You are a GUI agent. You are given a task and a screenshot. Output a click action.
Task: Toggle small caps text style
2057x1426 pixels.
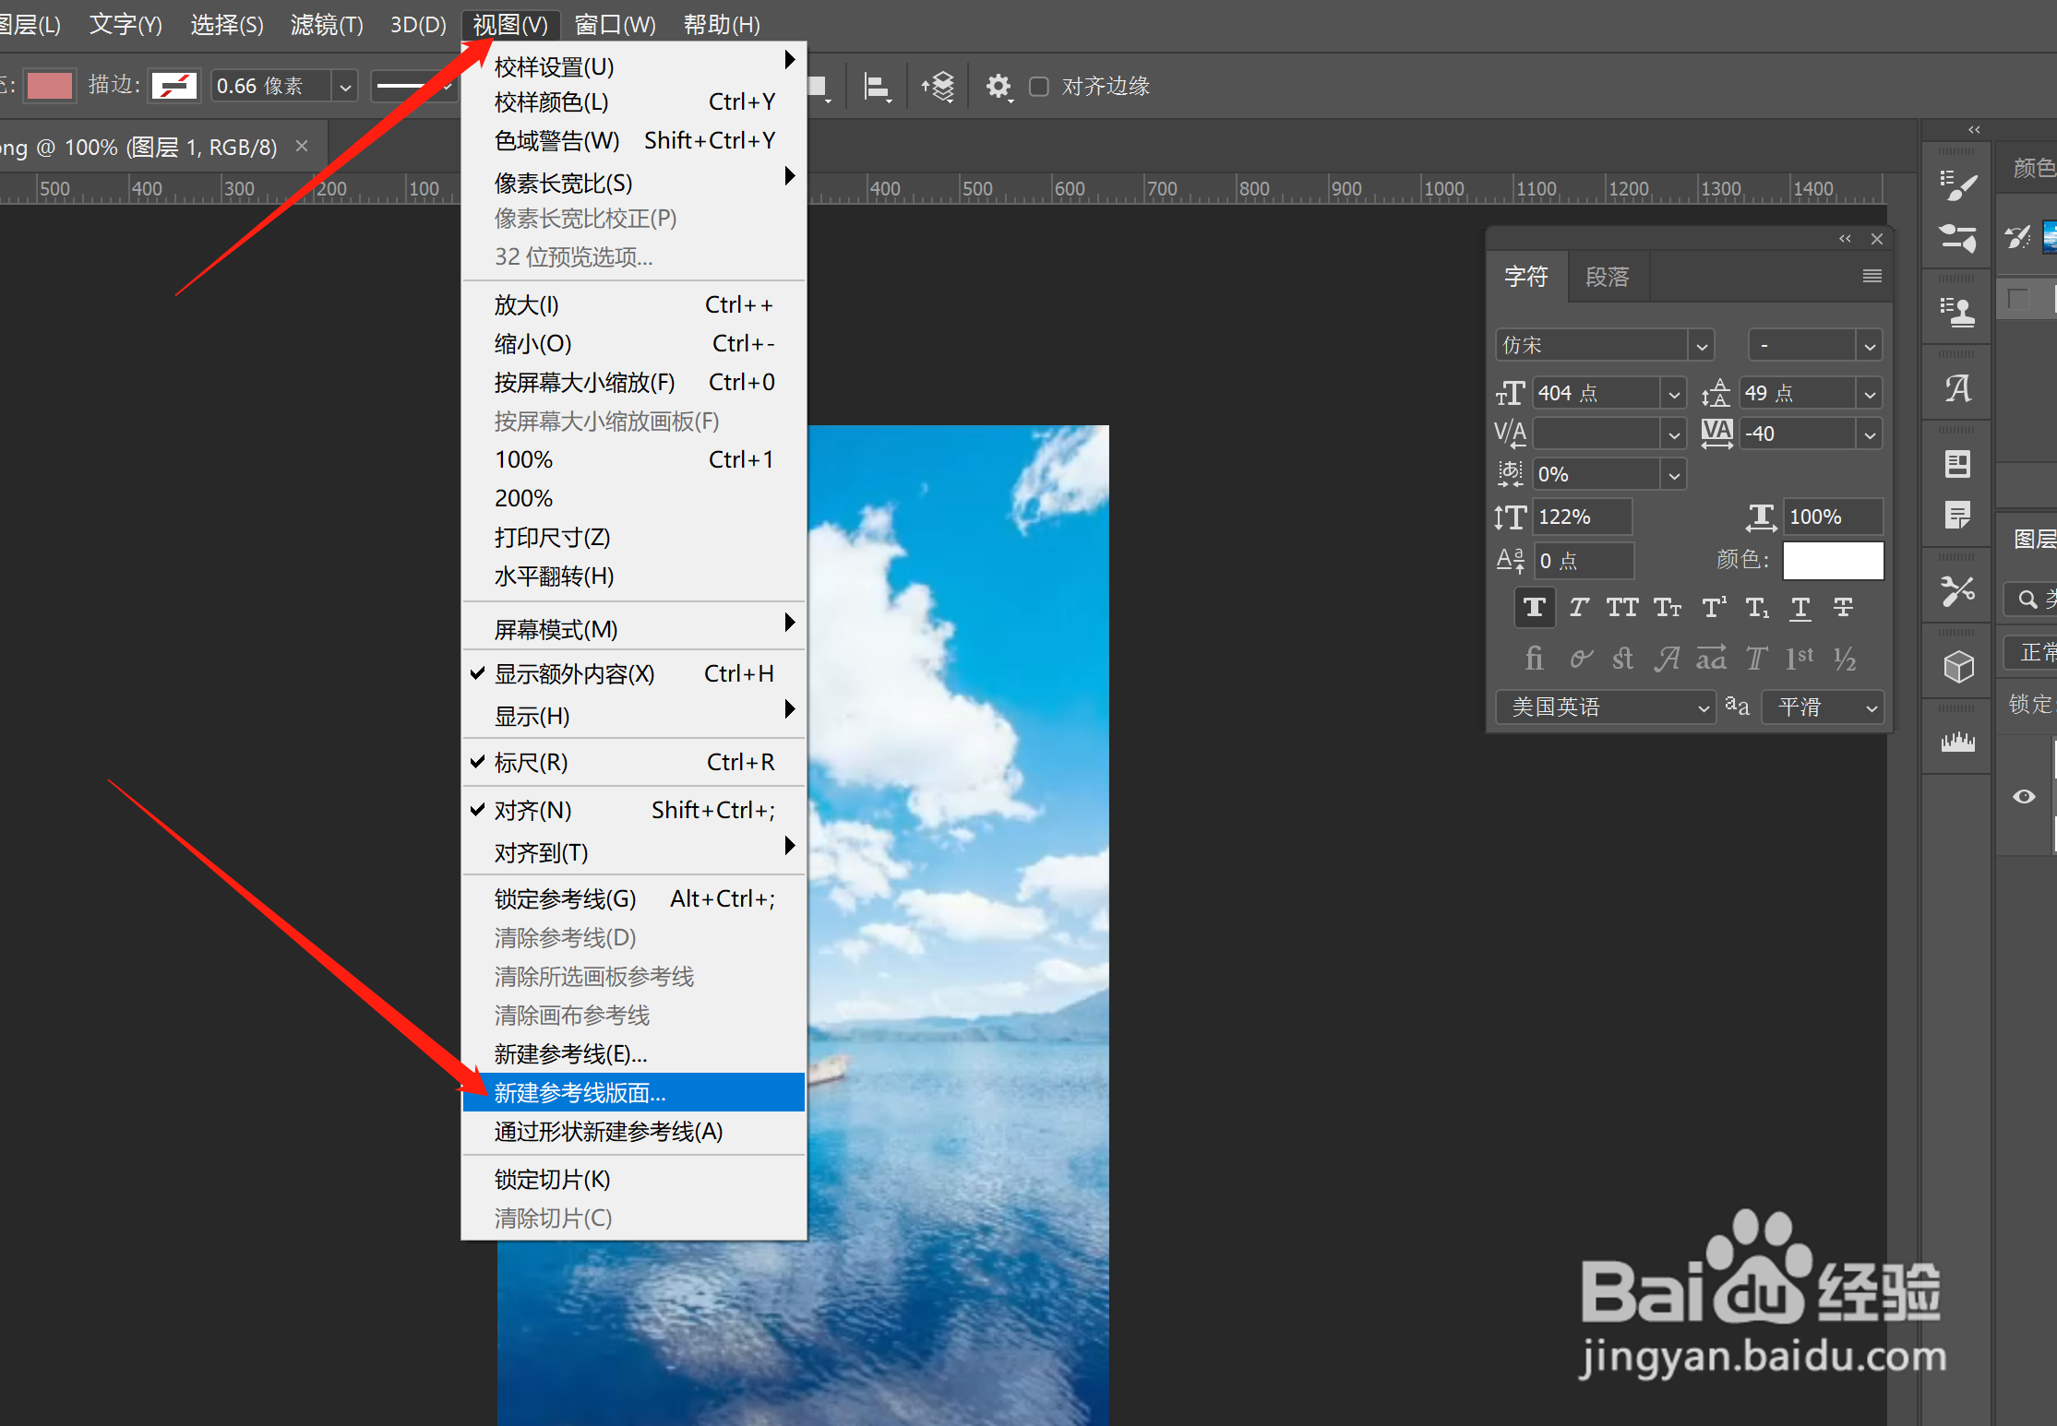click(1667, 607)
